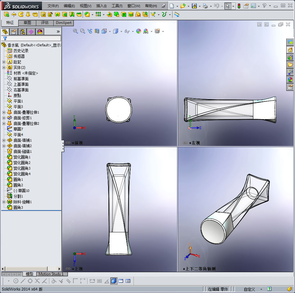
Task: Collapse the feature tree panel handle
Action: click(63, 146)
